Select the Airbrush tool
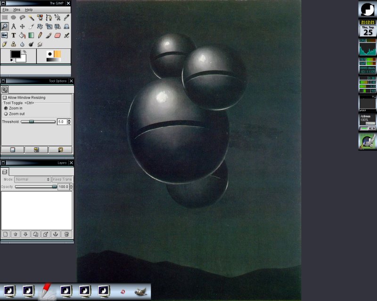377x301 pixels. point(66,35)
